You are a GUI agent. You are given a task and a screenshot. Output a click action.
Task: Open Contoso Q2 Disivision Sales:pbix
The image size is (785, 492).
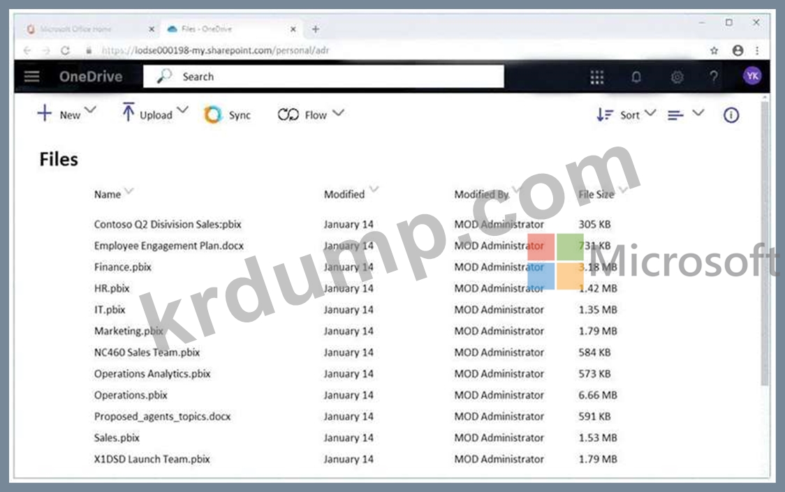tap(168, 224)
